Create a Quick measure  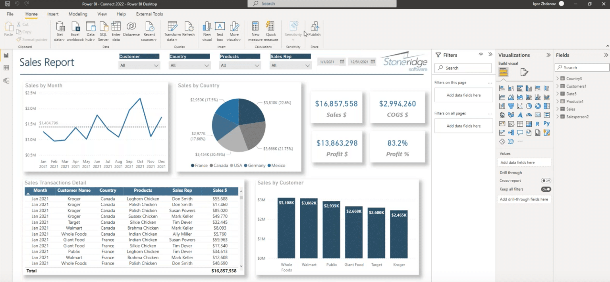pos(270,31)
